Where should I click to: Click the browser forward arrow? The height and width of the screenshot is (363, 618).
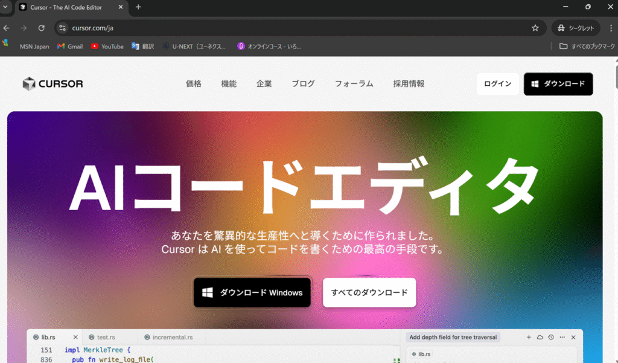[24, 28]
